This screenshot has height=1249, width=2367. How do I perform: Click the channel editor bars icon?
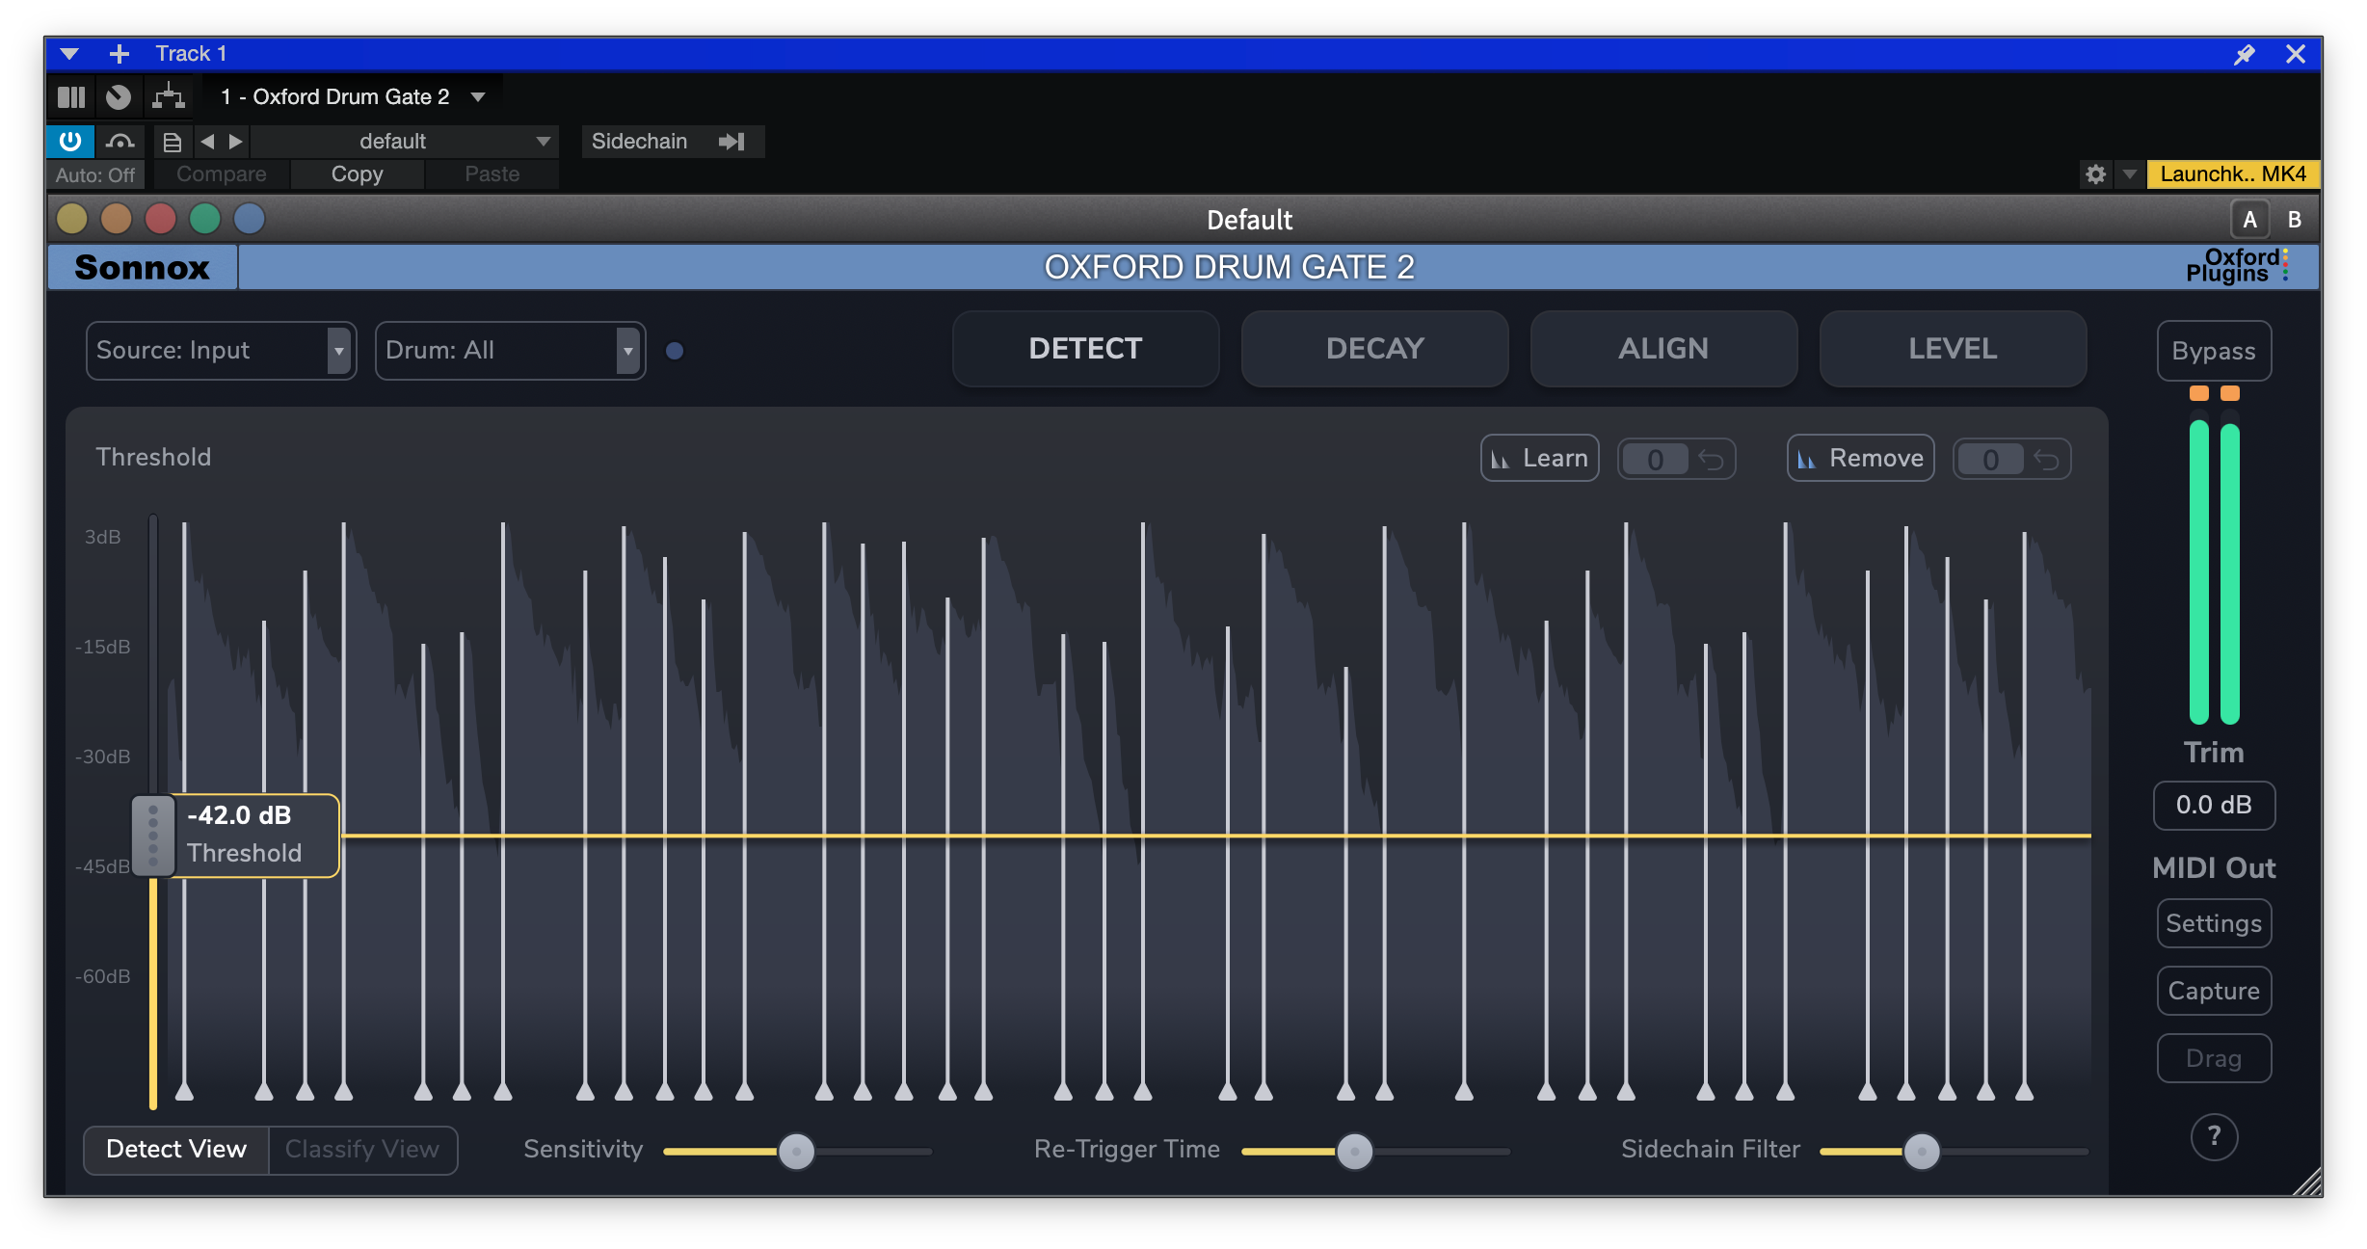coord(71,97)
